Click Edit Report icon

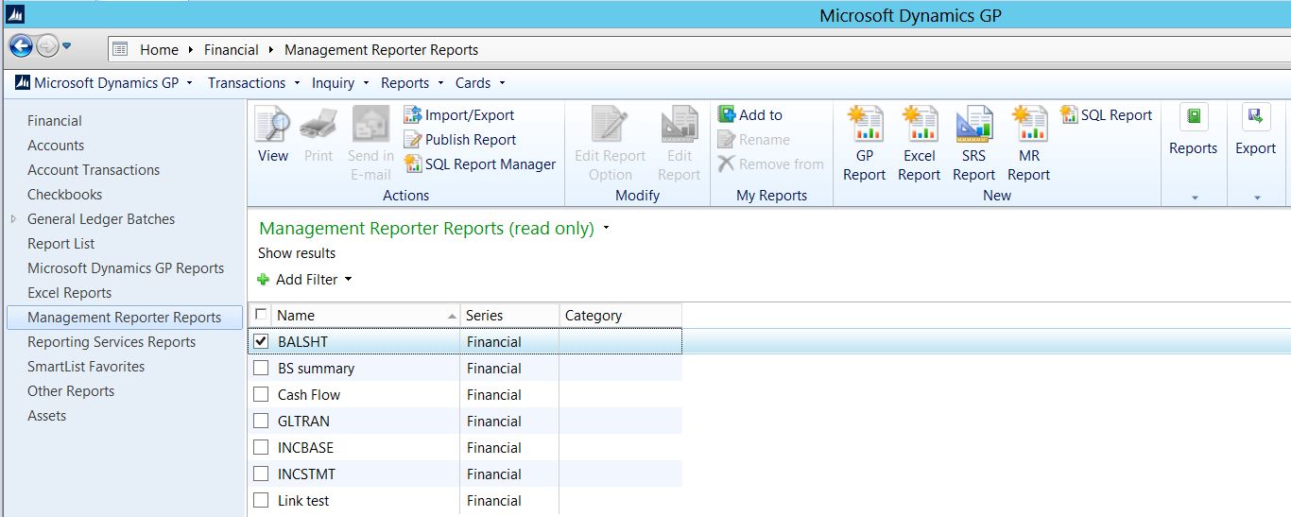(x=680, y=124)
